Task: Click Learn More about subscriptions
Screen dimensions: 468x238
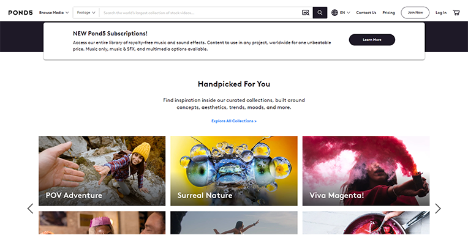Action: 372,40
